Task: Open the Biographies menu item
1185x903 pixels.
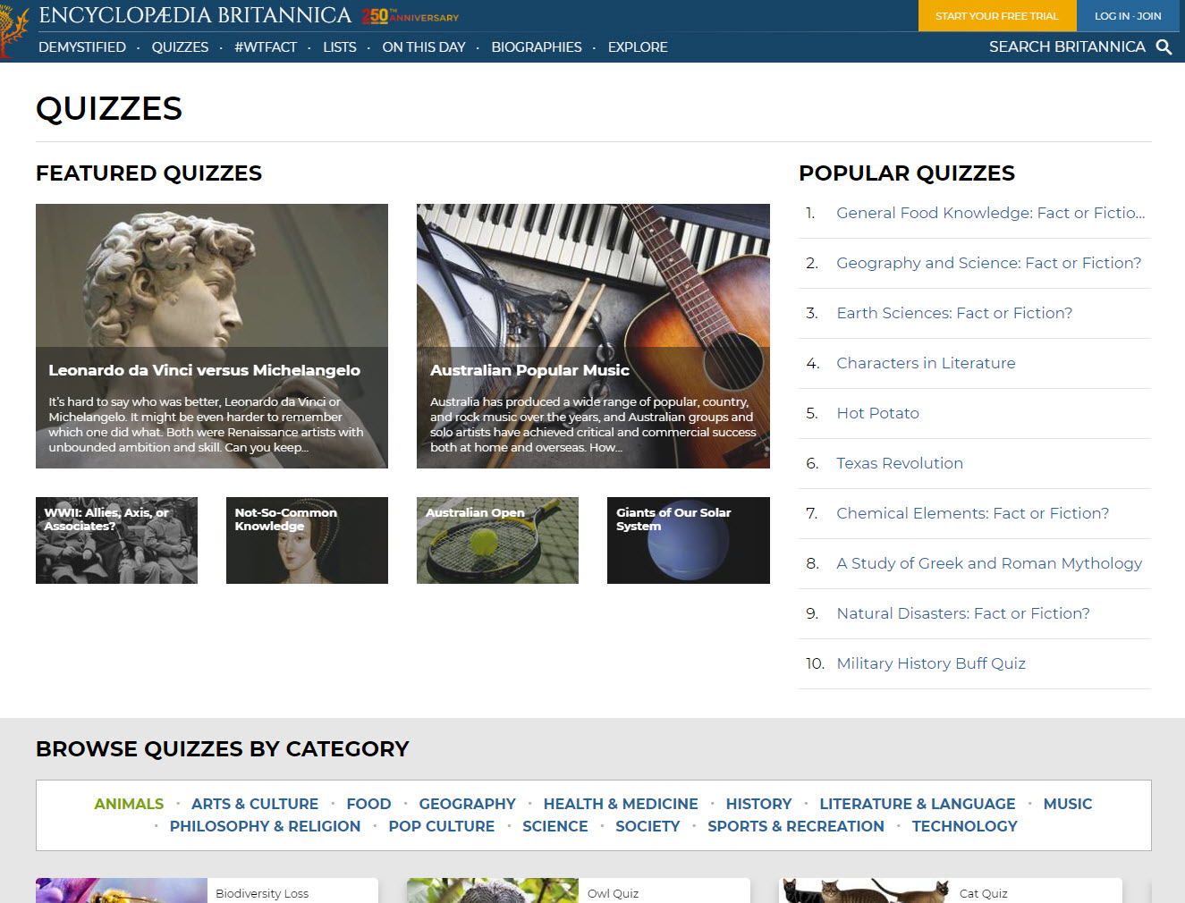Action: [537, 47]
